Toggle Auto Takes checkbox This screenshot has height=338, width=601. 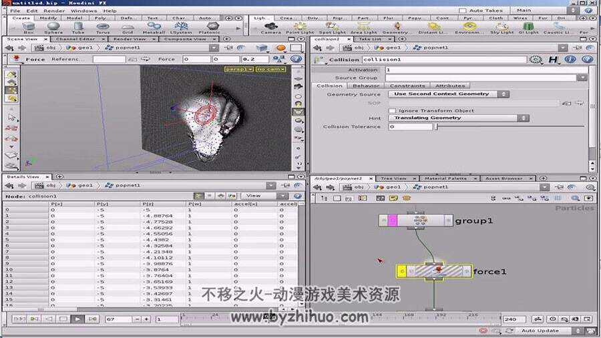coord(463,10)
